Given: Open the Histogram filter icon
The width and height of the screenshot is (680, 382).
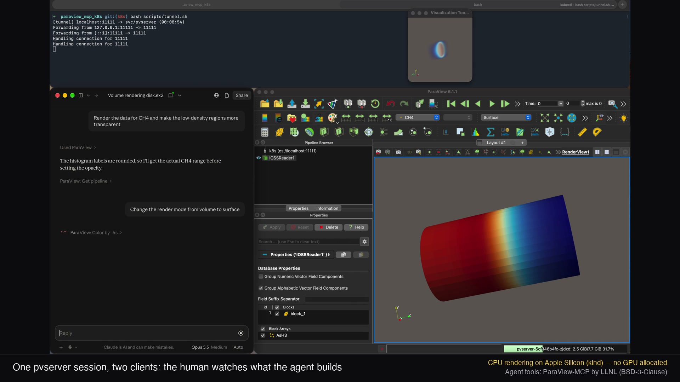Looking at the screenshot, I should pos(475,132).
